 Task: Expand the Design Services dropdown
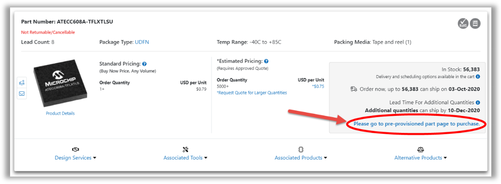pos(75,158)
